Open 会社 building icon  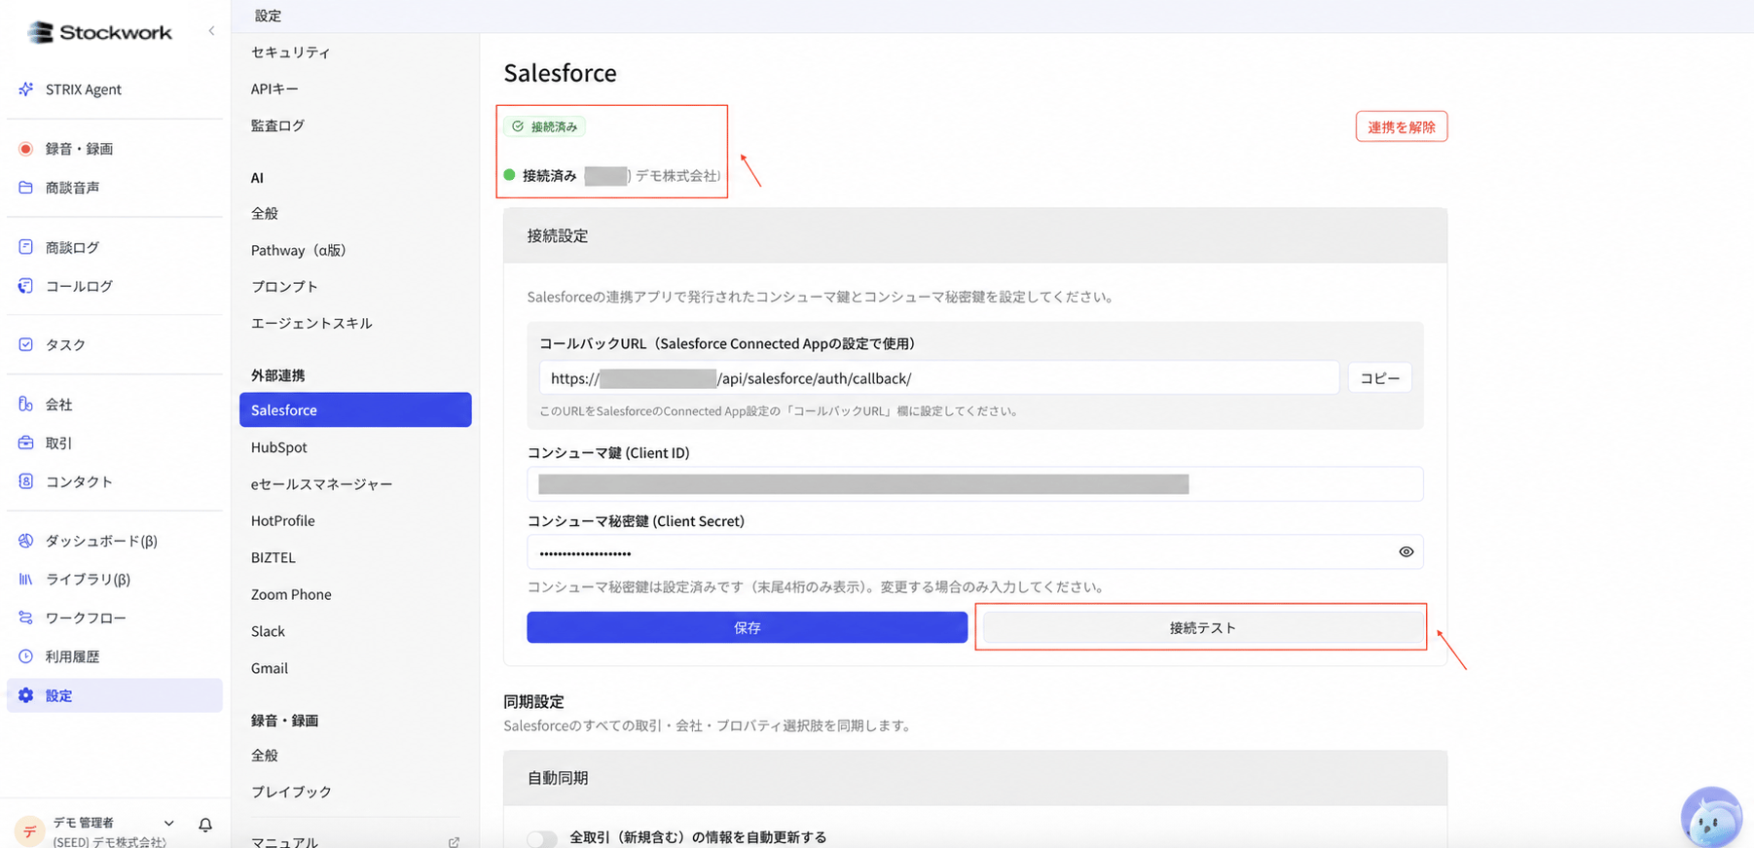click(x=26, y=404)
